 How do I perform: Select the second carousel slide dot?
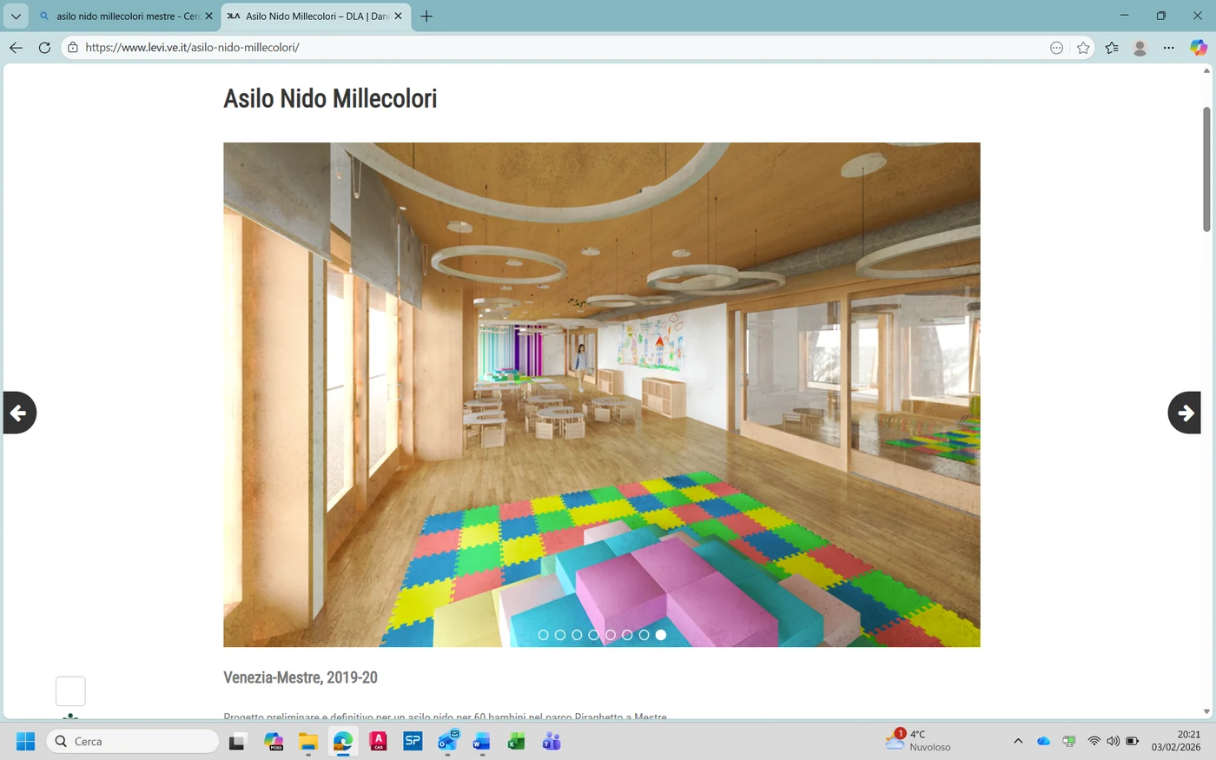click(x=560, y=635)
